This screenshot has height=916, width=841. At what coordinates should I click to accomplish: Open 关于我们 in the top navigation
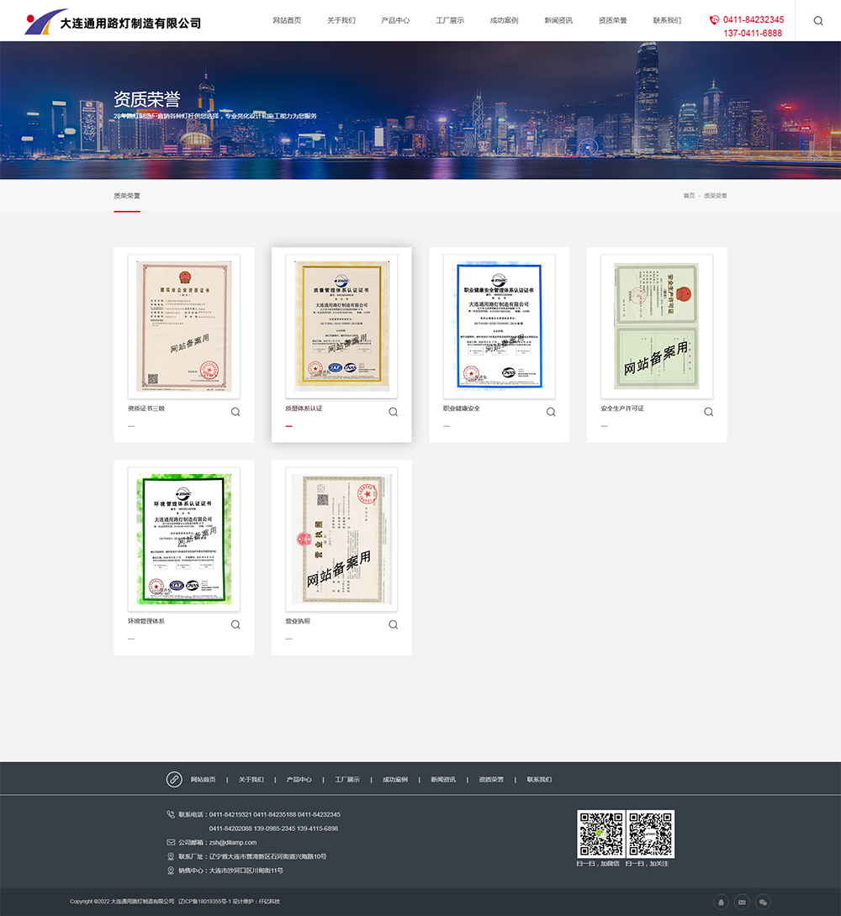(341, 20)
